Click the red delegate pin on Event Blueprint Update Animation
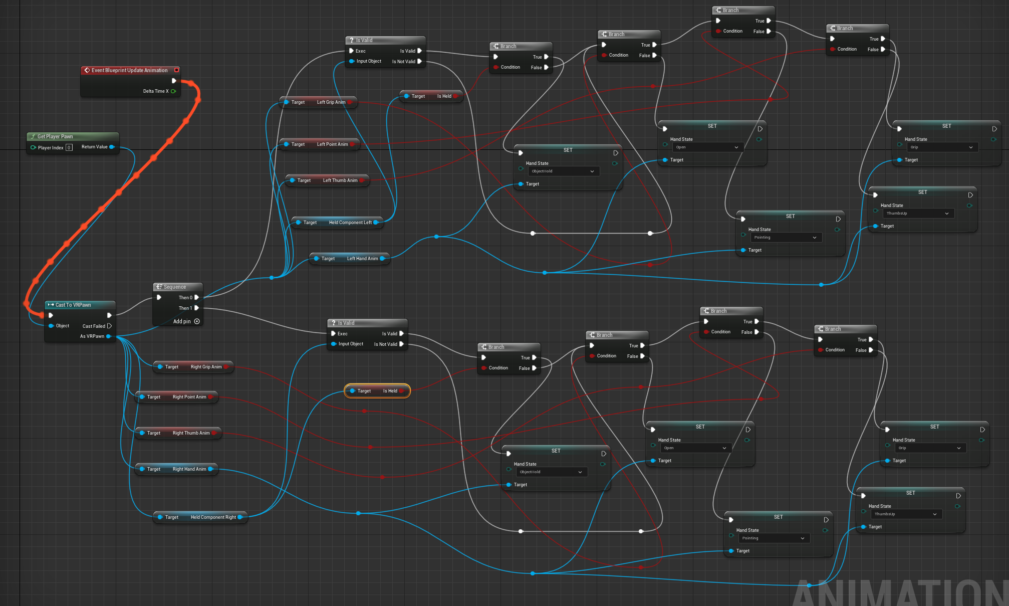This screenshot has height=606, width=1009. pyautogui.click(x=176, y=70)
